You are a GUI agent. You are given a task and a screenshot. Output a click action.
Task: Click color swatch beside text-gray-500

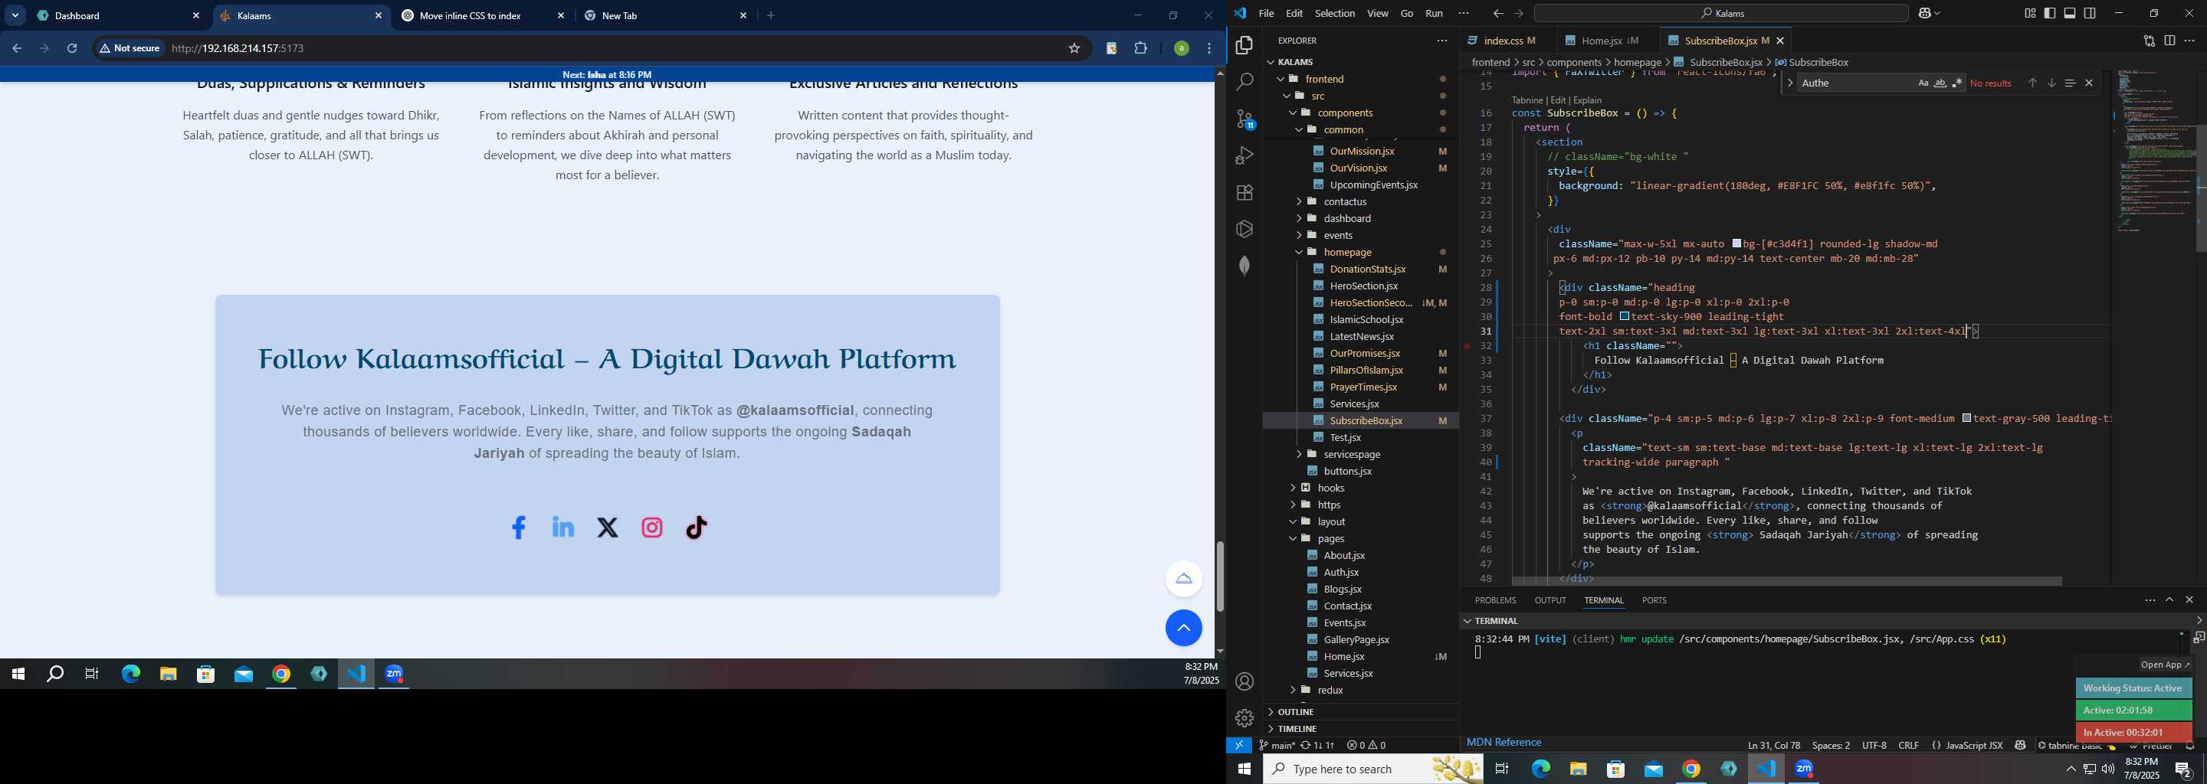pyautogui.click(x=1966, y=419)
